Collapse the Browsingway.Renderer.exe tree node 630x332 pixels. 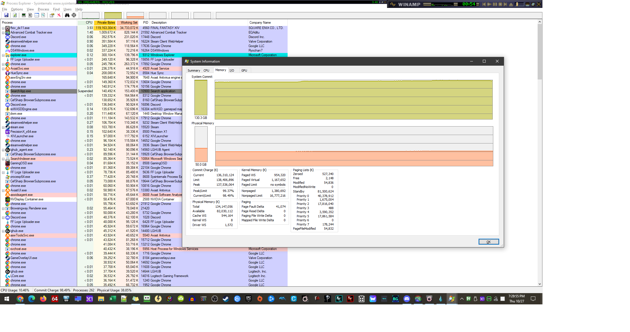(3, 209)
